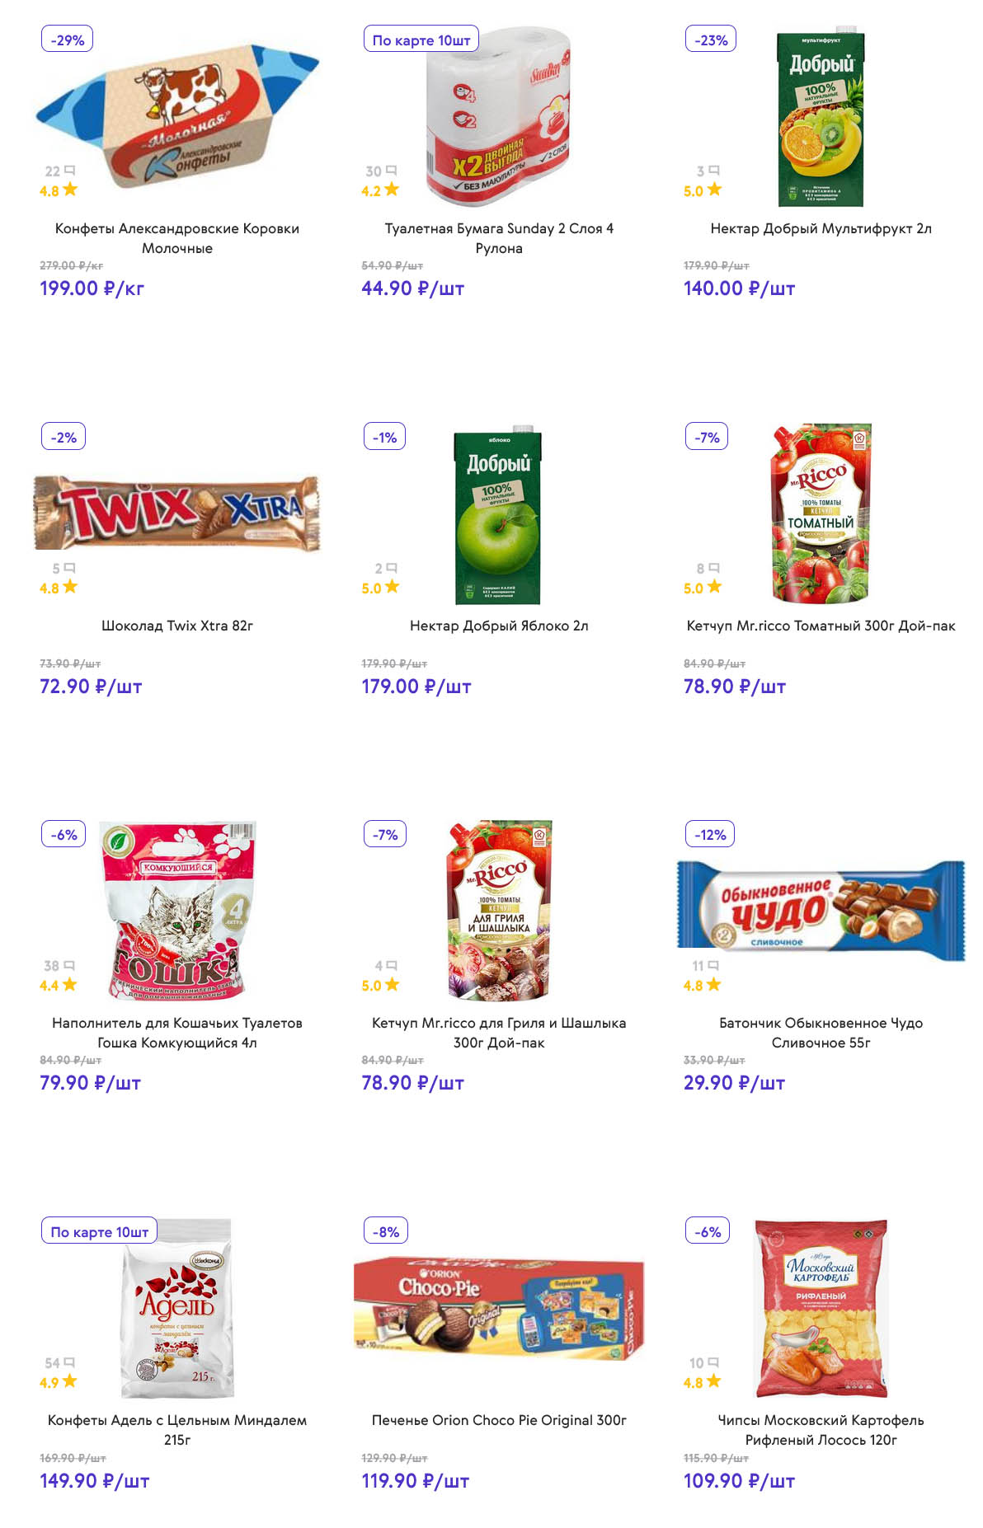Click the reviews comment icon for Адель candies
This screenshot has height=1528, width=983.
(x=69, y=1362)
